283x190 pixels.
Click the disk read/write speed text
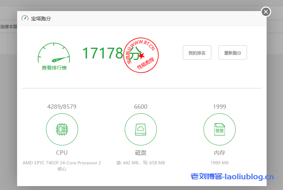click(140, 163)
